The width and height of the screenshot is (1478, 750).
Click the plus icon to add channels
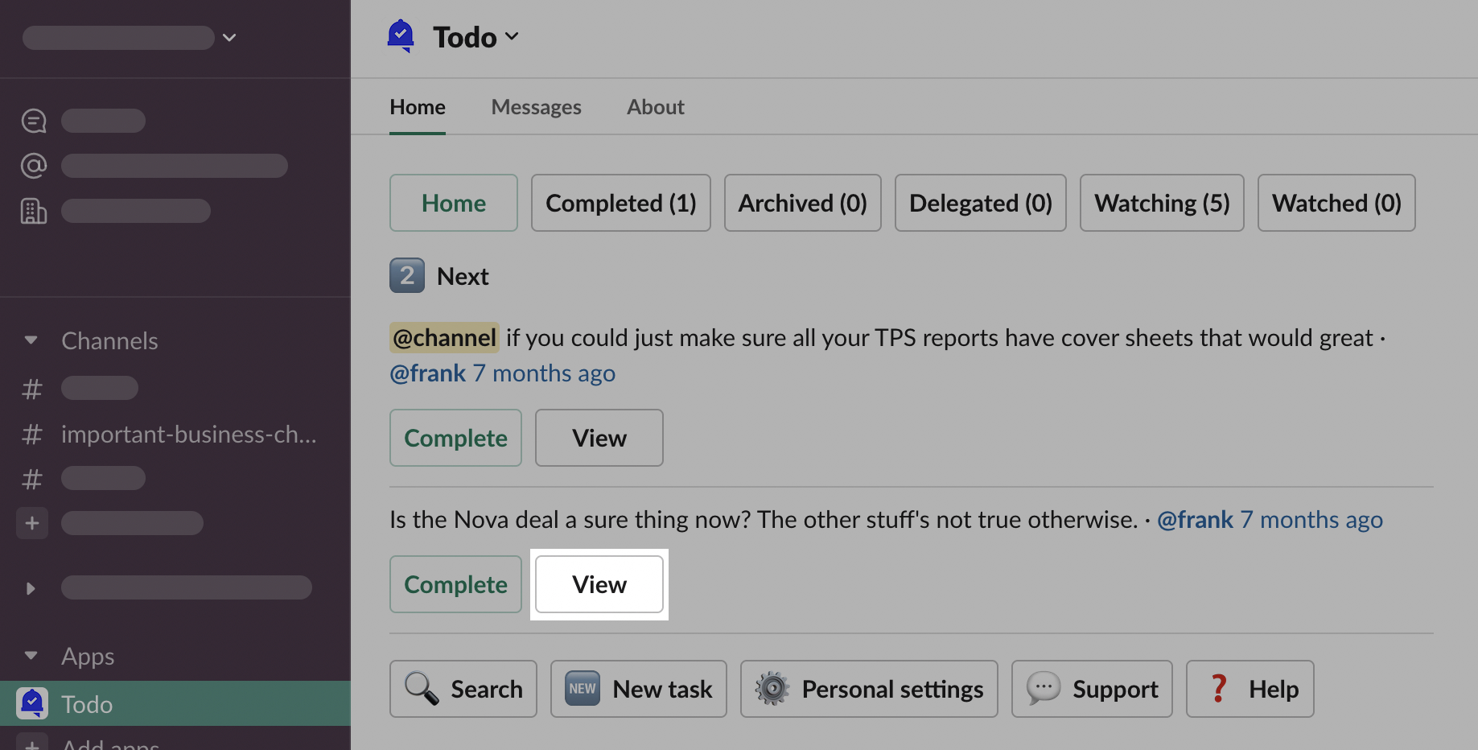point(32,523)
